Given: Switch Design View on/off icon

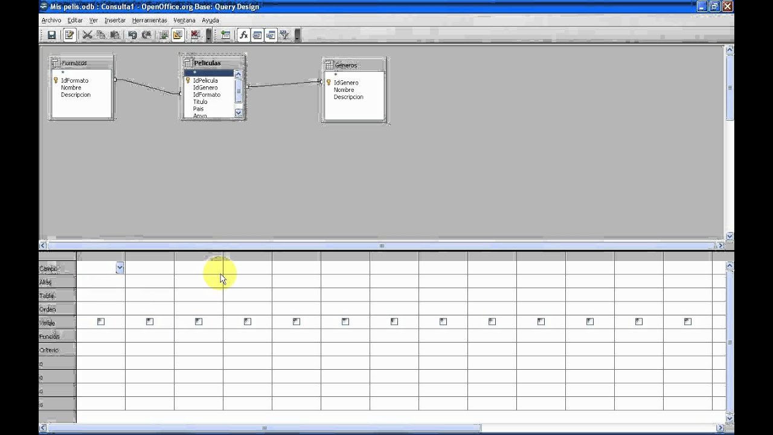Looking at the screenshot, I should coord(178,35).
